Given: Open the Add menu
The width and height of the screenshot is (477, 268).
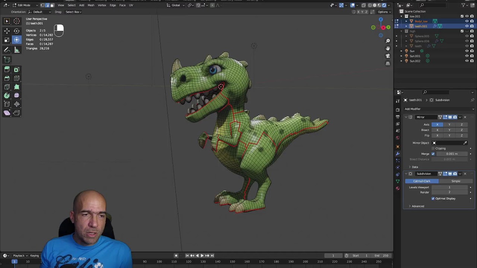Looking at the screenshot, I should [82, 5].
